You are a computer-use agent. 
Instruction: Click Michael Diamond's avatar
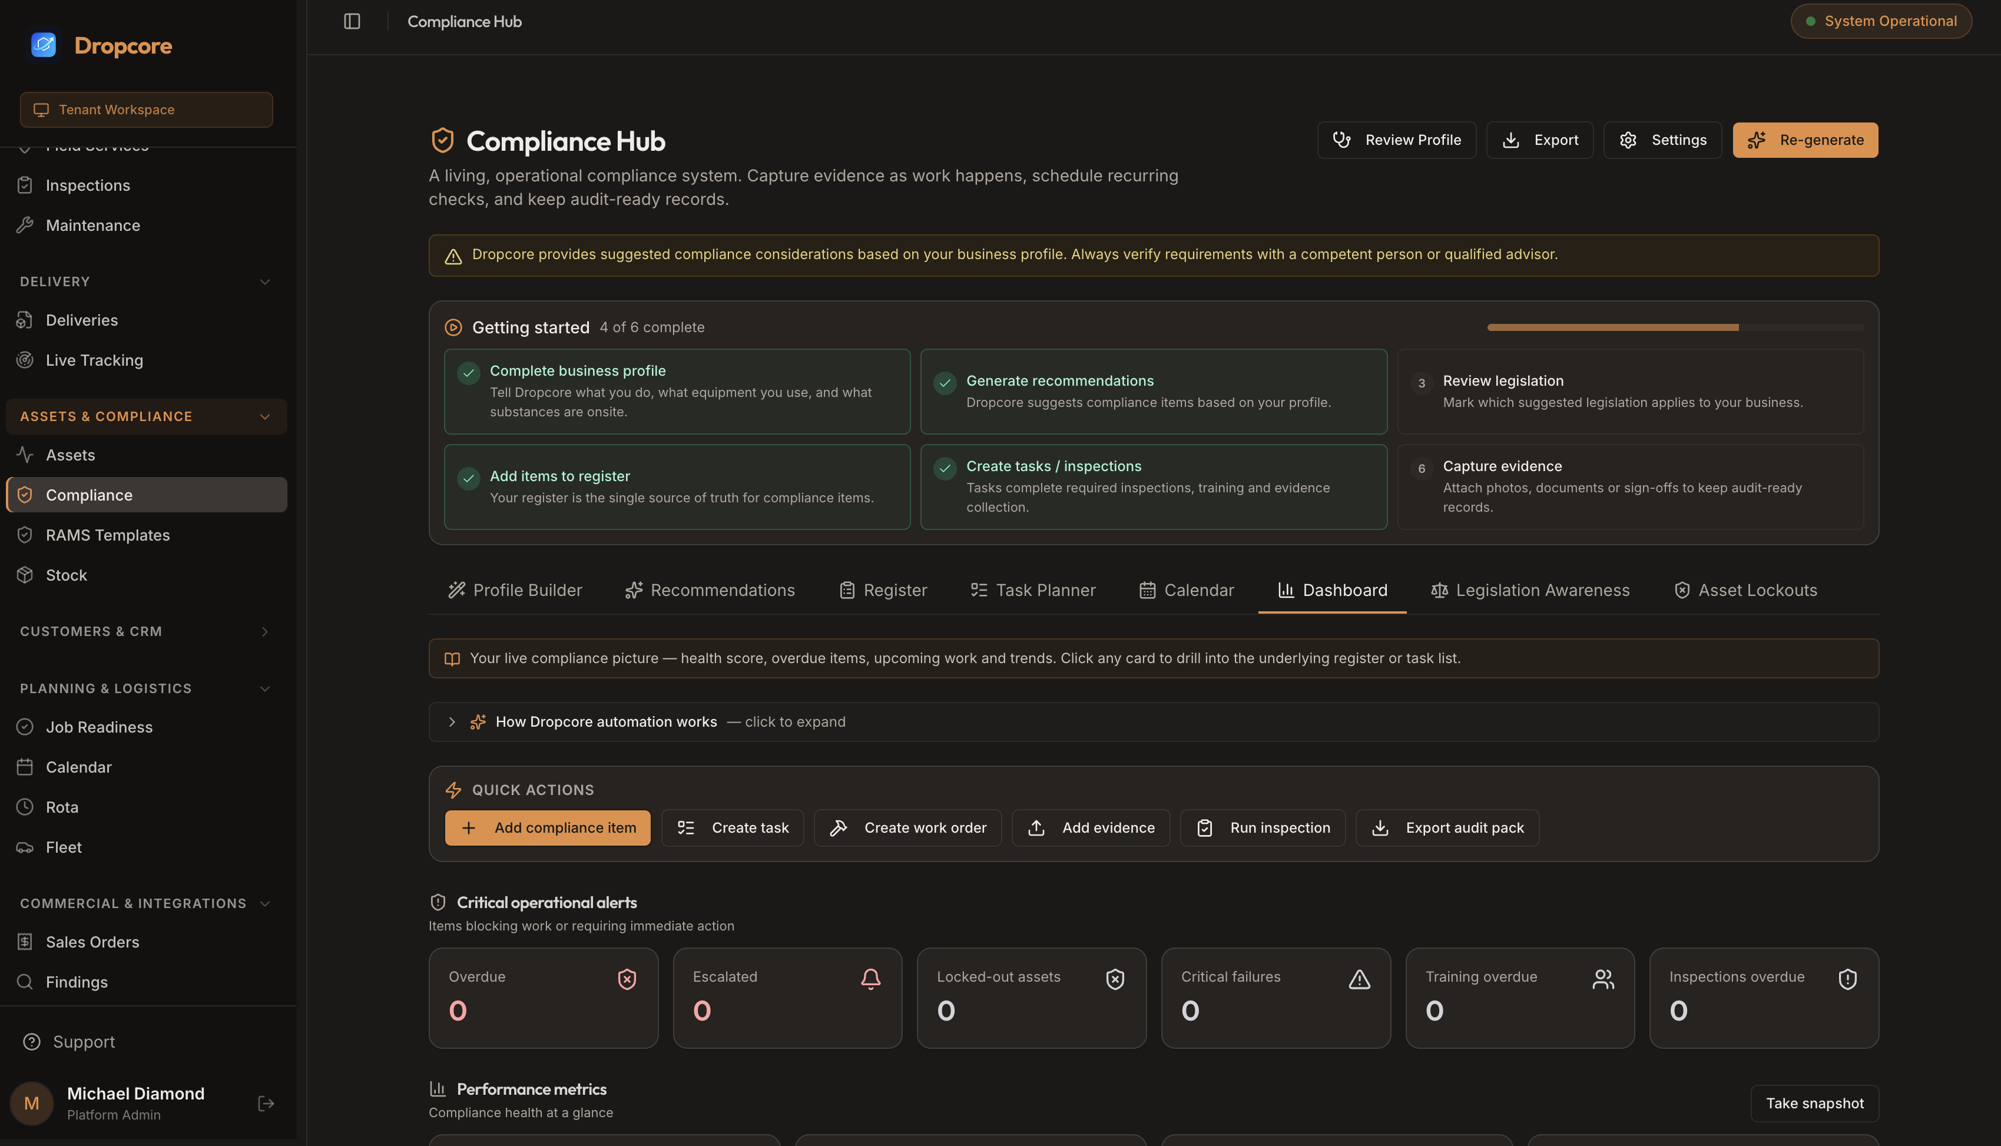click(31, 1102)
